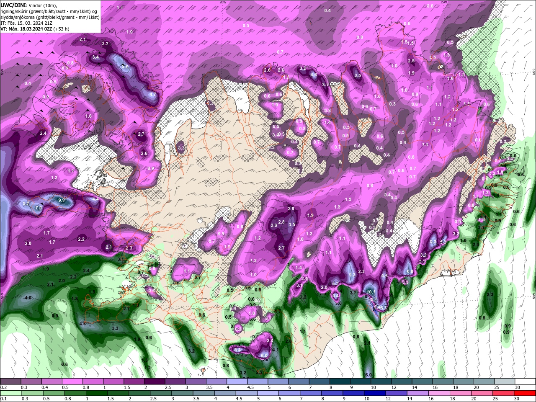Viewport: 536px width, 402px height.
Task: Click the 6.8 value on the map
Action: 410,272
